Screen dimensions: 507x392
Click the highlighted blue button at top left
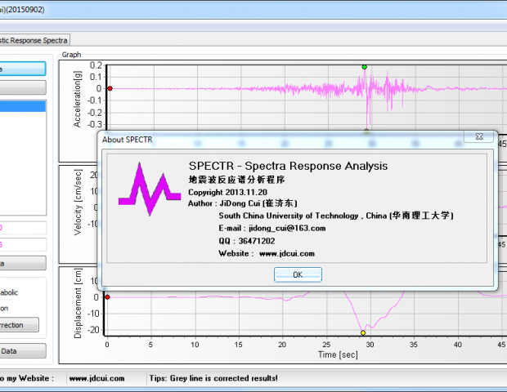point(23,69)
